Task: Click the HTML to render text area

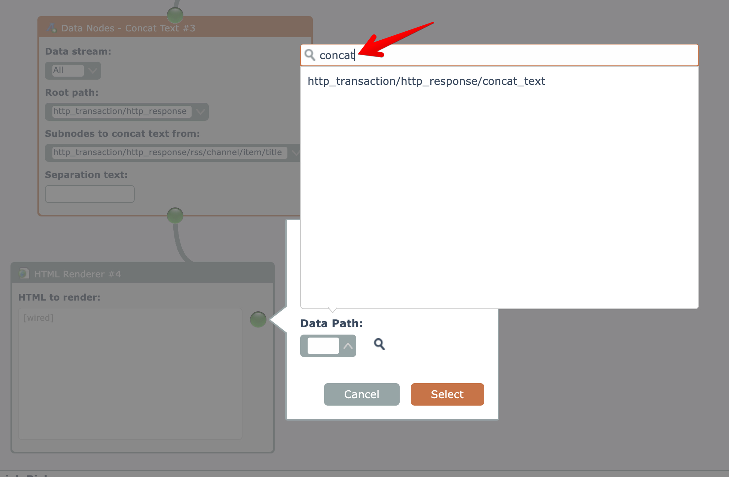Action: [x=130, y=374]
